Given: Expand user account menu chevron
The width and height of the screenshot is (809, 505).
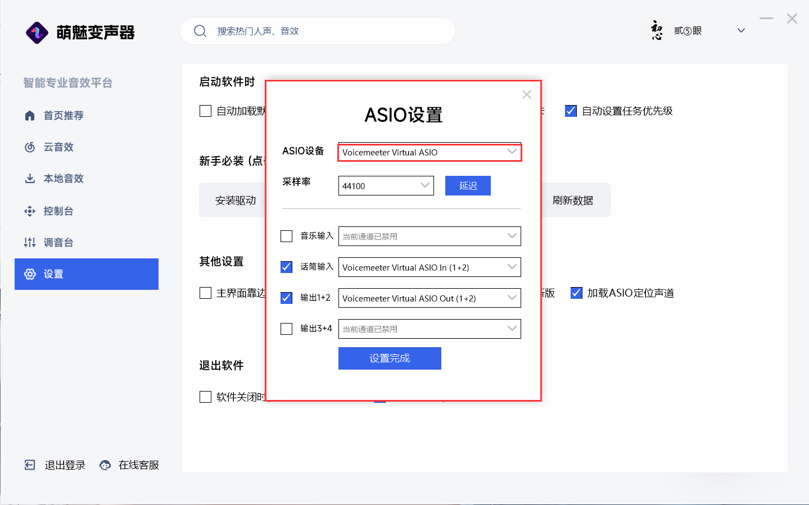Looking at the screenshot, I should pos(741,31).
